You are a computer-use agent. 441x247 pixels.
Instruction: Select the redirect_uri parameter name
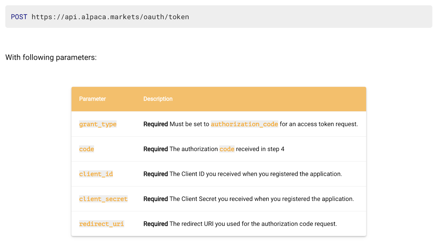[101, 224]
